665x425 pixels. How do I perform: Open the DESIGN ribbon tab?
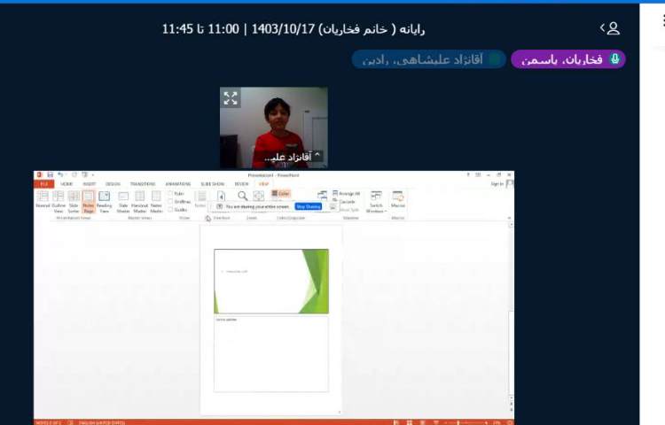coord(113,184)
